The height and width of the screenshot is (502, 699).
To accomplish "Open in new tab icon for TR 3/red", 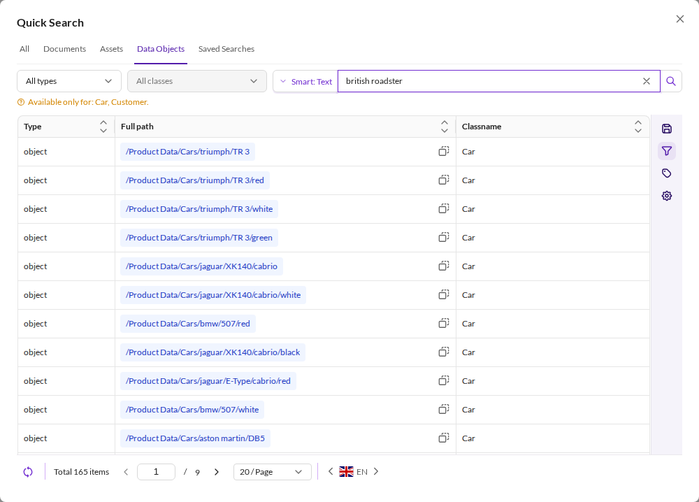I will tap(444, 180).
